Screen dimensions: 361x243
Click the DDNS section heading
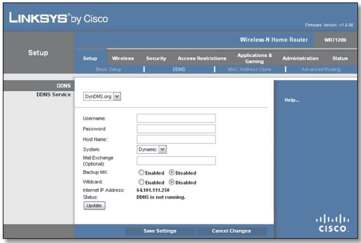[x=64, y=86]
